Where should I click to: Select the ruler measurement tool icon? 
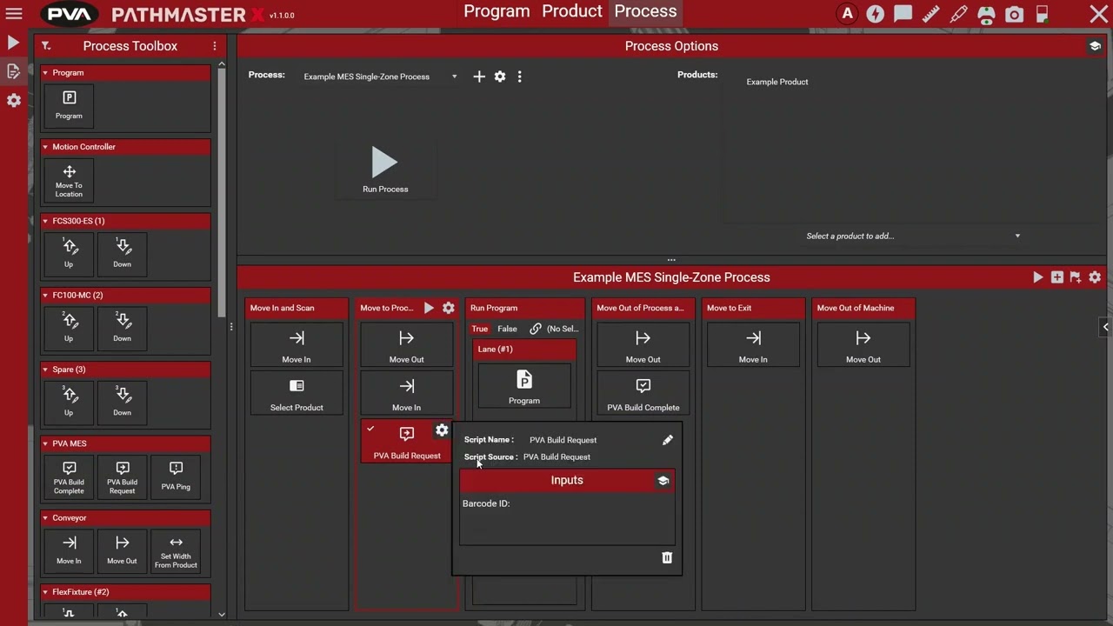coord(930,14)
